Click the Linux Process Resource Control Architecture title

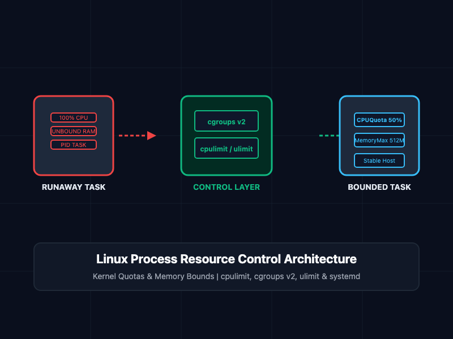pyautogui.click(x=226, y=259)
